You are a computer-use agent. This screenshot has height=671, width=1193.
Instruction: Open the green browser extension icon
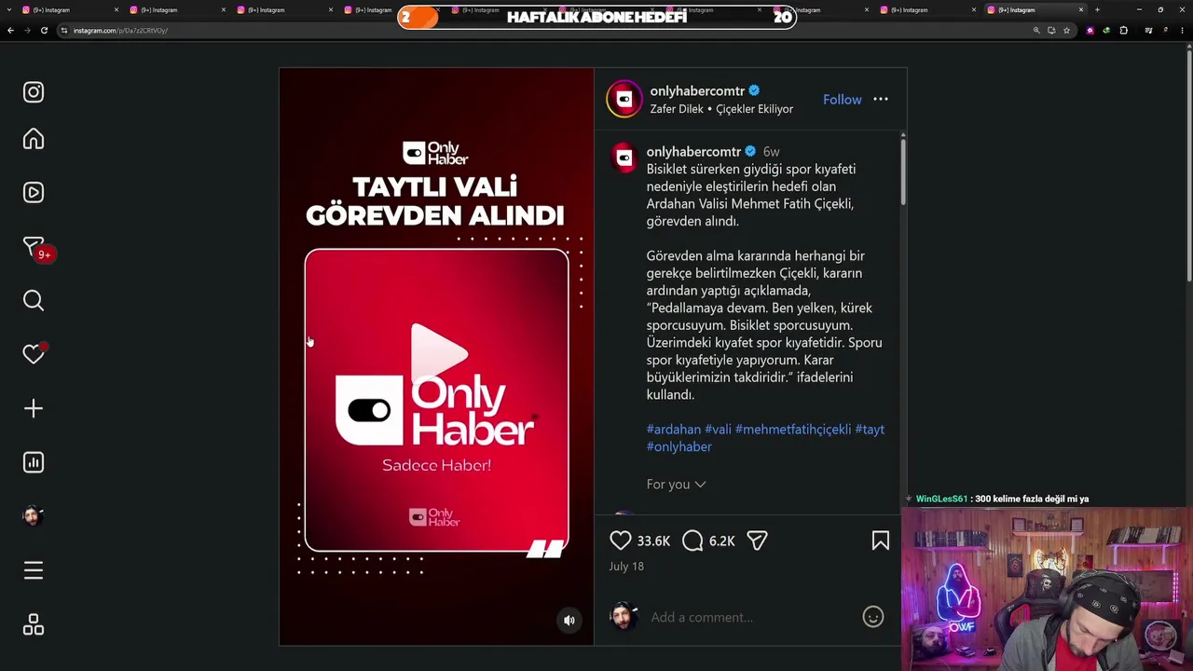(x=1106, y=31)
